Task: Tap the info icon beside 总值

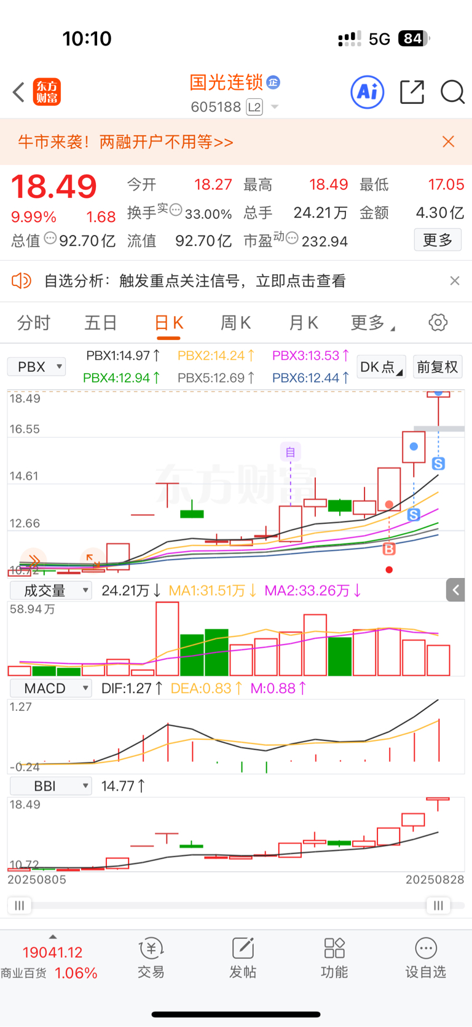Action: (50, 238)
